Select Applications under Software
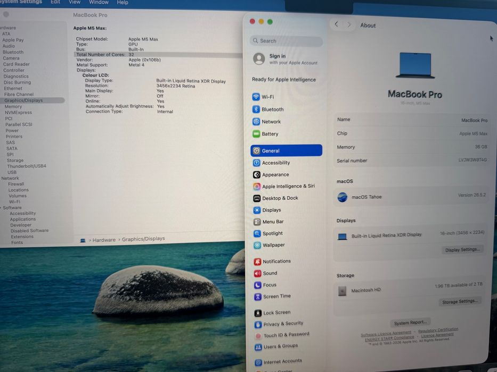 tap(23, 219)
